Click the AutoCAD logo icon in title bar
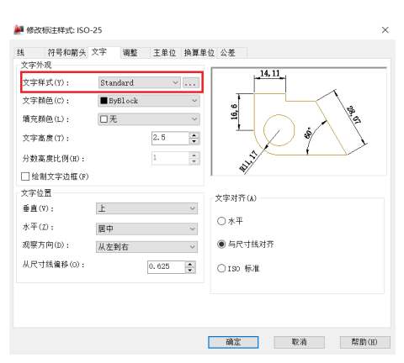Image resolution: width=404 pixels, height=363 pixels. tap(19, 29)
